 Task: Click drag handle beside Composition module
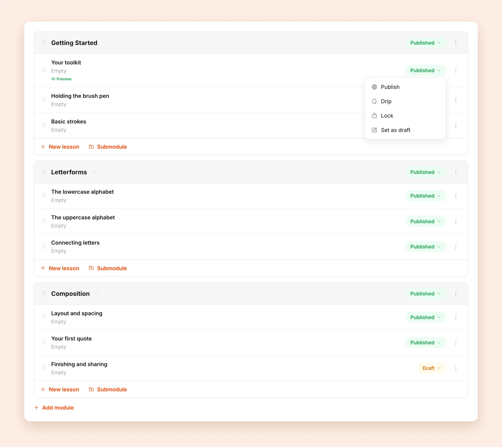tap(44, 293)
